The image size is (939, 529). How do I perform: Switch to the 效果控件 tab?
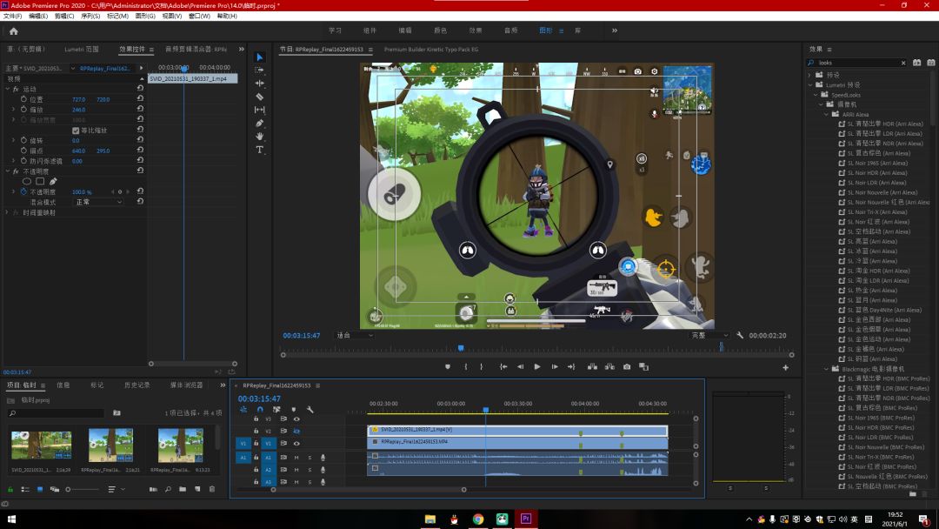click(132, 49)
